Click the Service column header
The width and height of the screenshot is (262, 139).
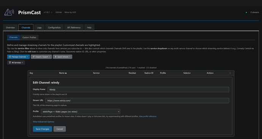(96, 73)
